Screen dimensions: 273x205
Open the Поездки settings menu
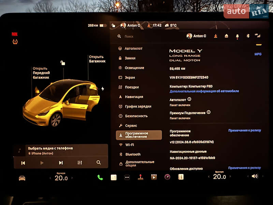click(129, 87)
